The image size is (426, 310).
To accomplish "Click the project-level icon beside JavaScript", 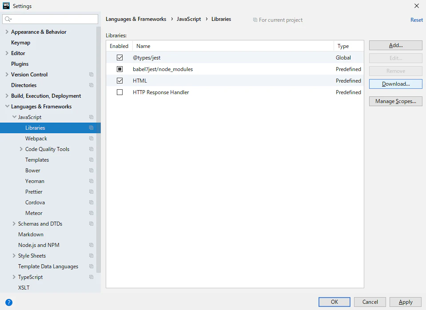I will pyautogui.click(x=92, y=117).
